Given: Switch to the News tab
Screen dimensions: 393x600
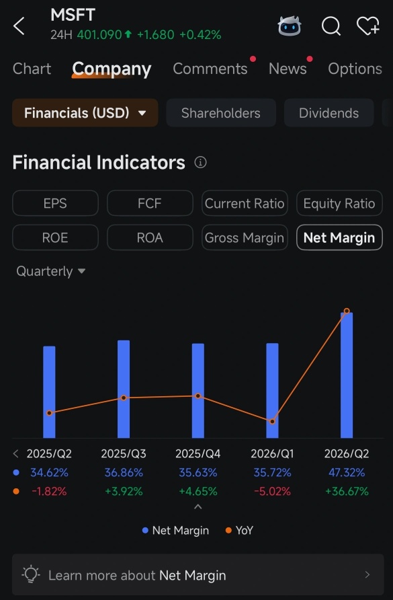Looking at the screenshot, I should tap(288, 69).
